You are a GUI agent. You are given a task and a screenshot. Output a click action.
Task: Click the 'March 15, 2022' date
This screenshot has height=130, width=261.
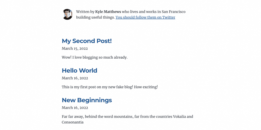pos(75,48)
